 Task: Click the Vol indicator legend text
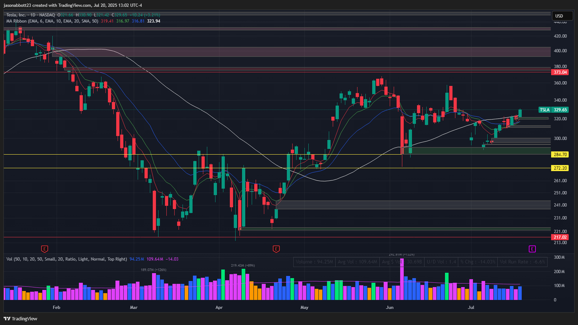(66, 259)
